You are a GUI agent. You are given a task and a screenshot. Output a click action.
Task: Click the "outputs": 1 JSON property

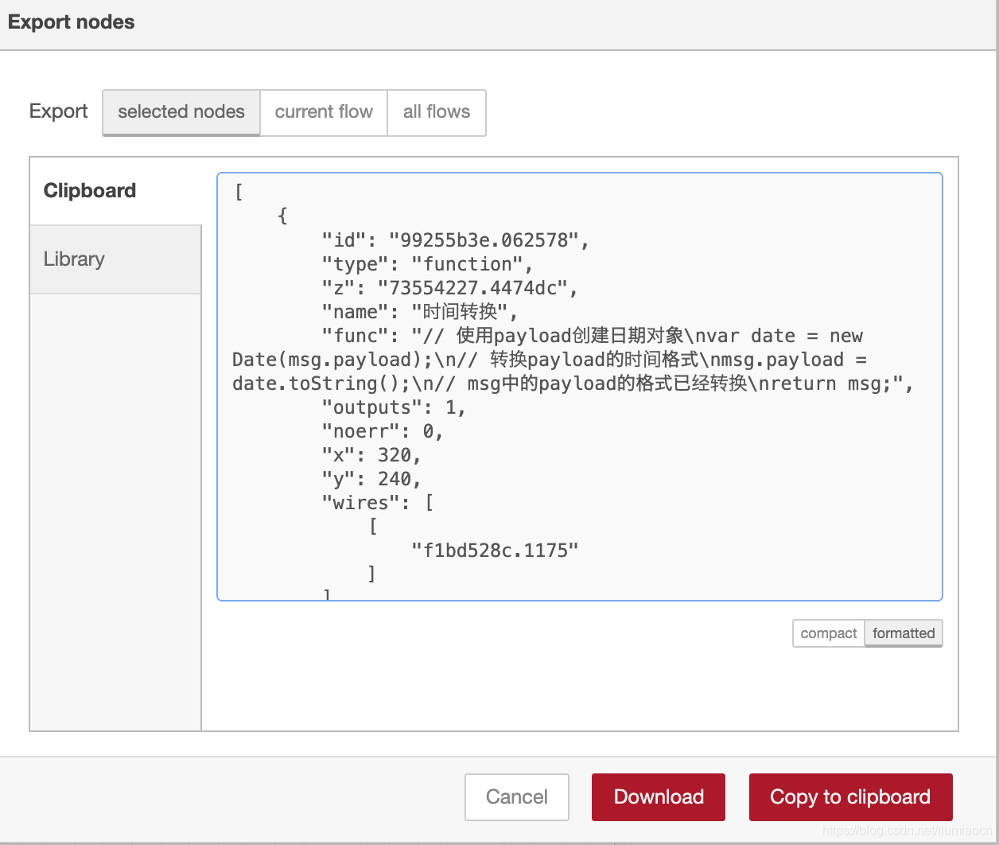click(x=394, y=407)
